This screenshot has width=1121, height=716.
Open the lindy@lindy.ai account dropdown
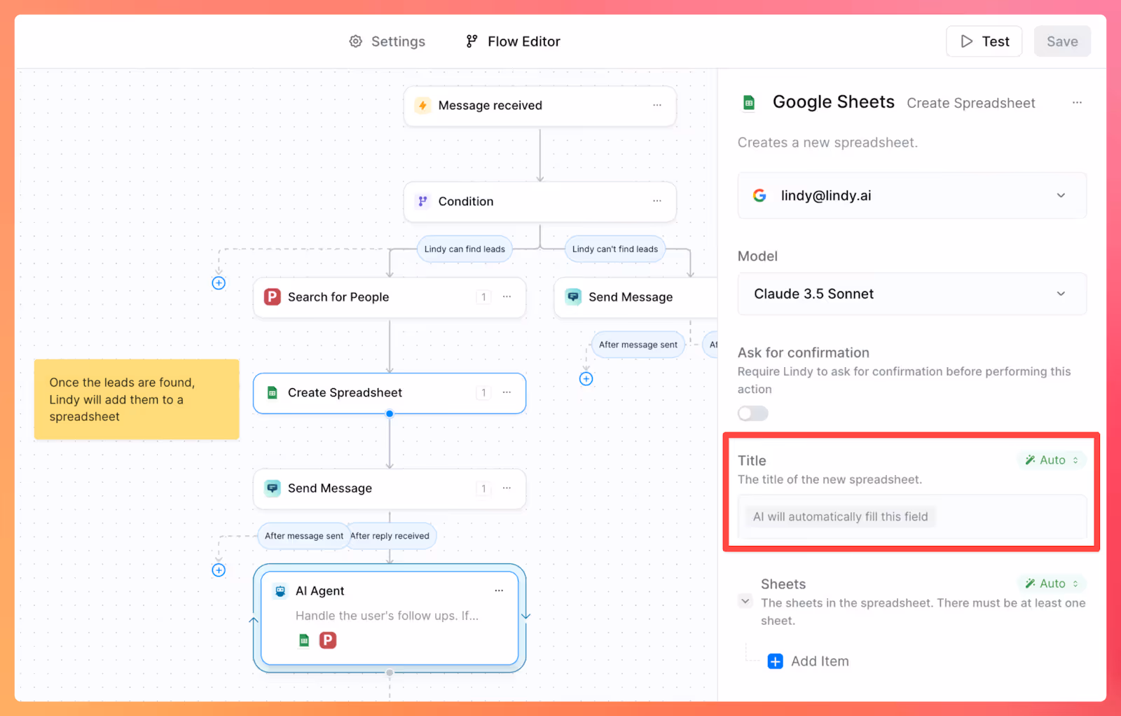912,195
